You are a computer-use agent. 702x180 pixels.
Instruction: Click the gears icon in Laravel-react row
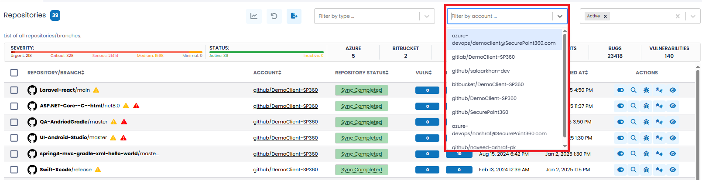tap(659, 90)
